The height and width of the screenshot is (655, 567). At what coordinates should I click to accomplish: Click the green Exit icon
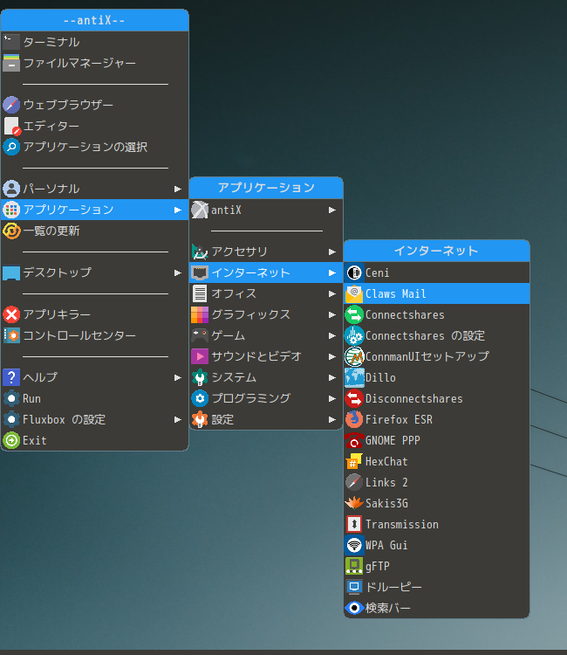tap(11, 440)
